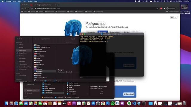
Task: Launch App Store from the Dock
Action: 93,103
